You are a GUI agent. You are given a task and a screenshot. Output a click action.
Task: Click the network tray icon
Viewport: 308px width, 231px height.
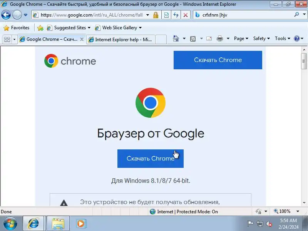click(259, 224)
